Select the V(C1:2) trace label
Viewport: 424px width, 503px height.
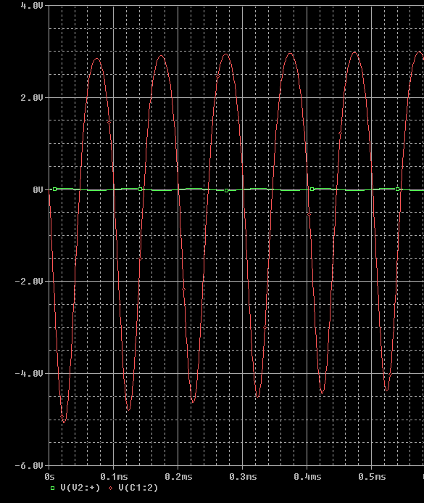pos(138,488)
